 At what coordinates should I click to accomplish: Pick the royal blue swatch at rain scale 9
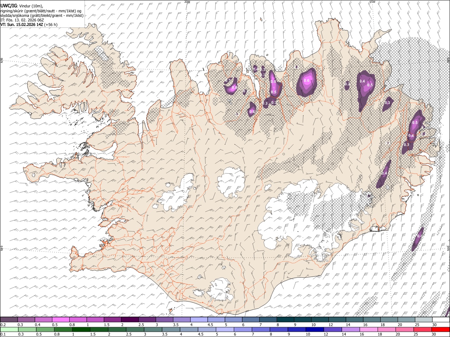coord(297,329)
